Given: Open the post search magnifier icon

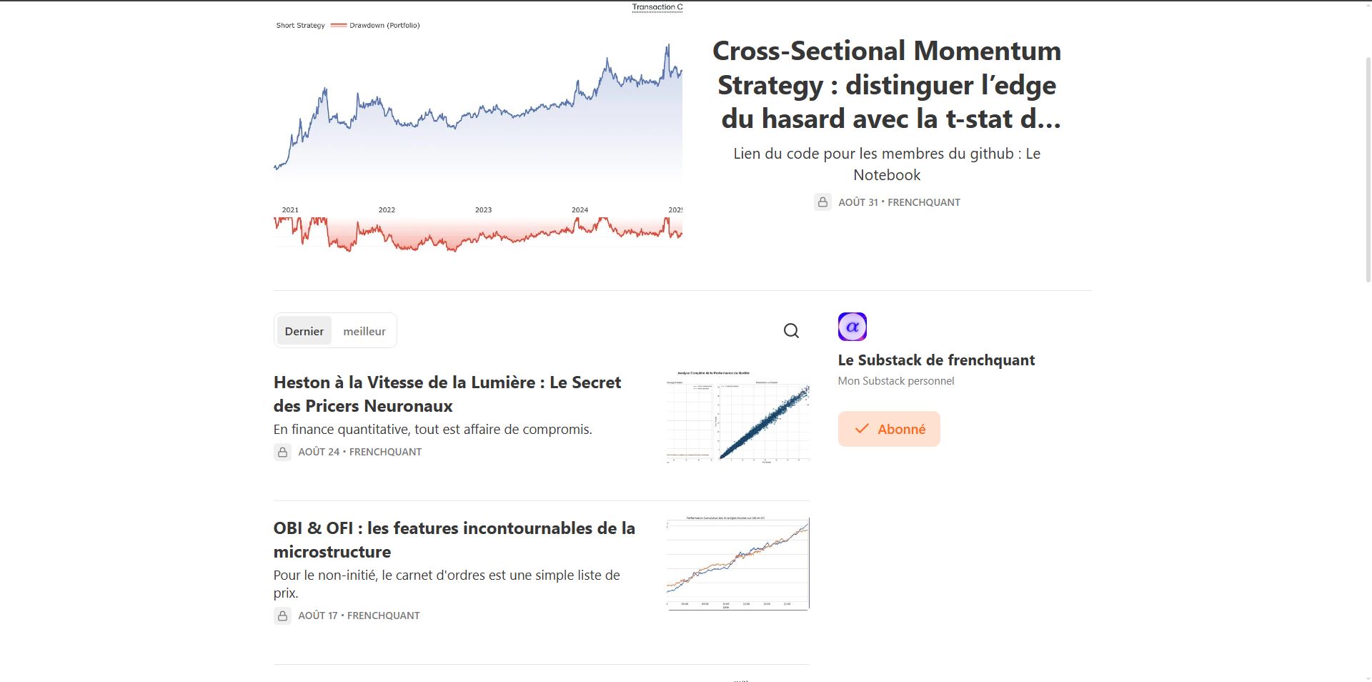Looking at the screenshot, I should click(791, 331).
